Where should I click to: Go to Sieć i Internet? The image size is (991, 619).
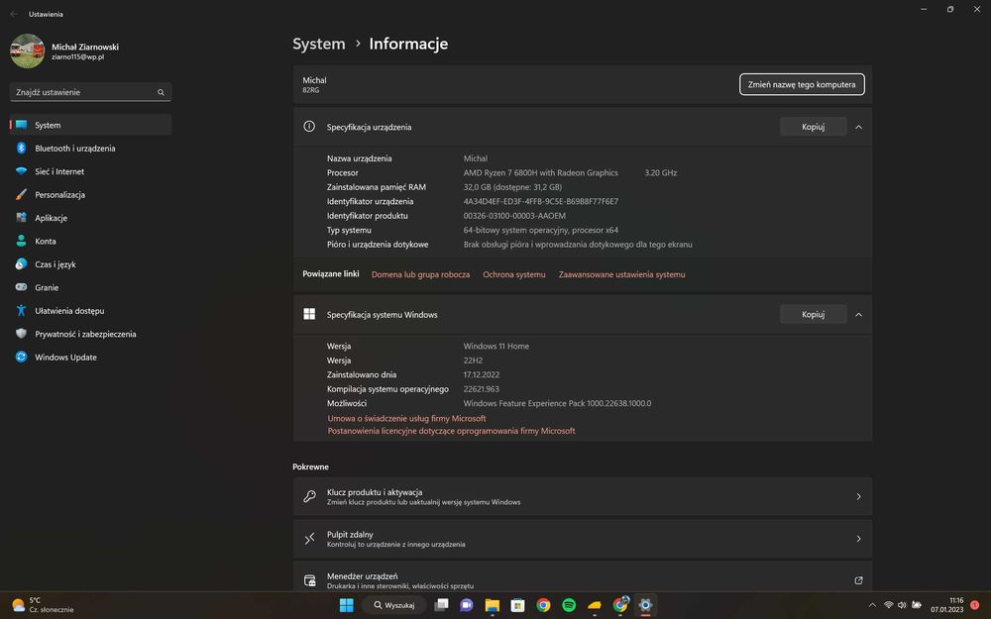90,171
